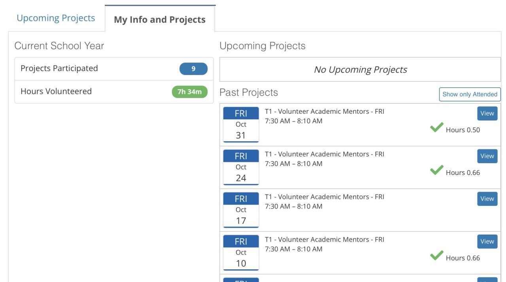Viewport: 506px width, 282px height.
Task: Click the green checkmark for Oct 31
Action: click(x=436, y=128)
